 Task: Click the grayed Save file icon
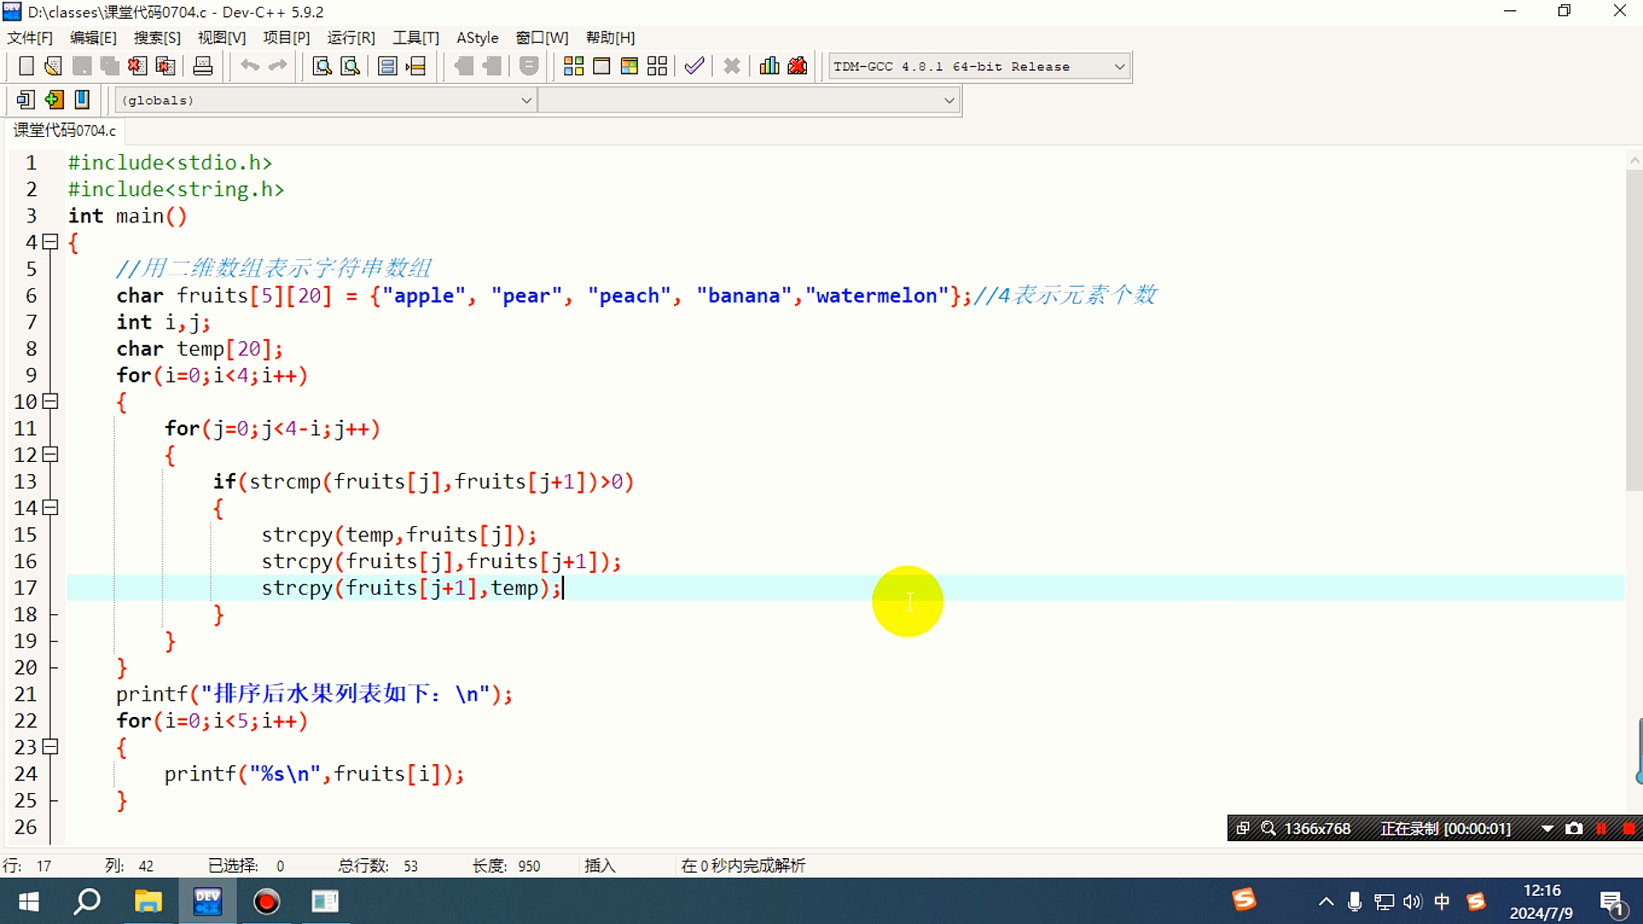point(81,66)
